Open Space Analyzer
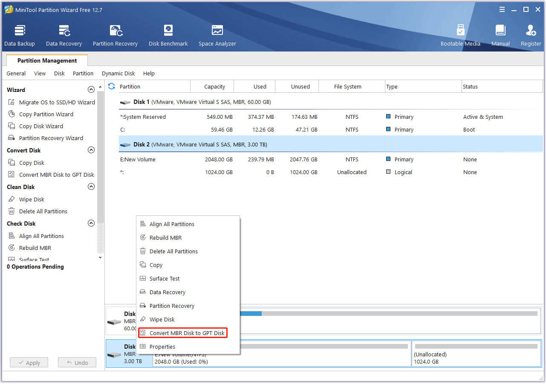Screen dimensions: 546x384 [x=217, y=36]
